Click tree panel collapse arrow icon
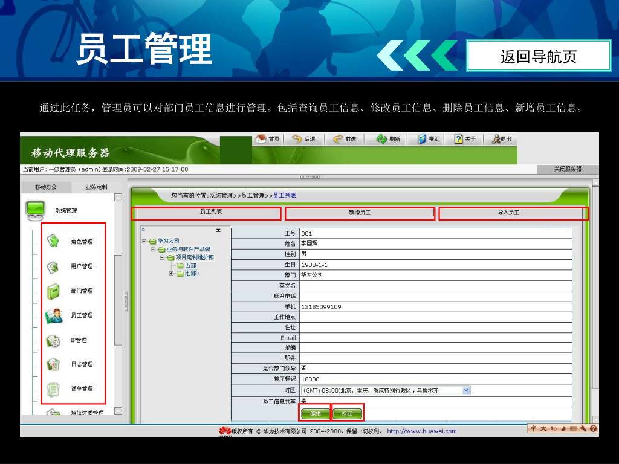This screenshot has height=464, width=619. point(218,230)
